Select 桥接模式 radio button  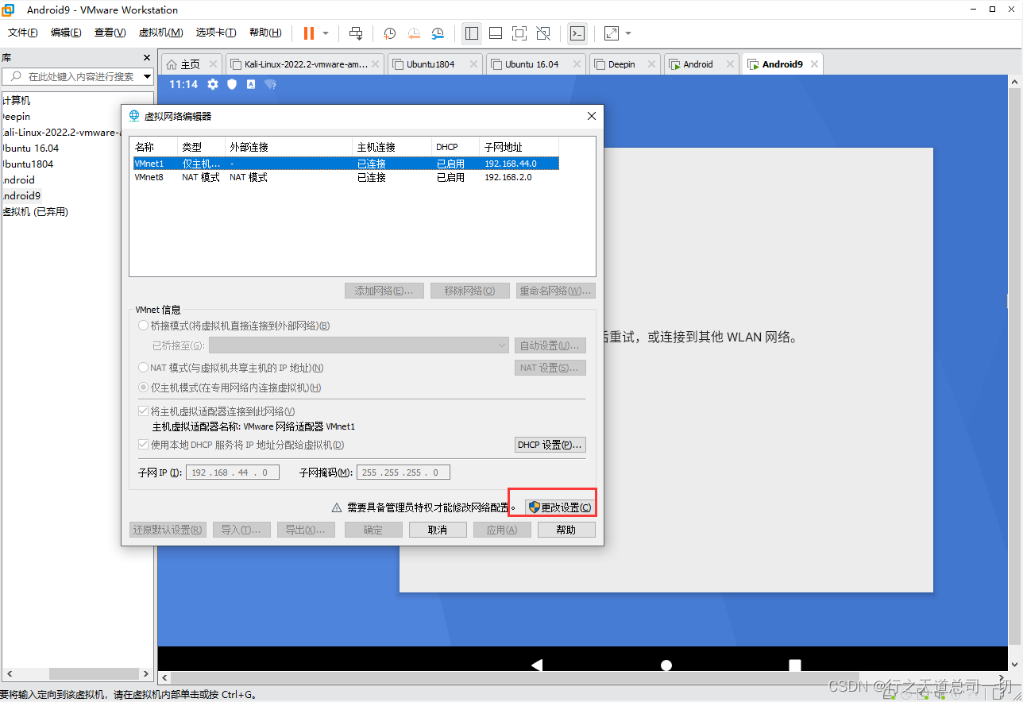(144, 326)
